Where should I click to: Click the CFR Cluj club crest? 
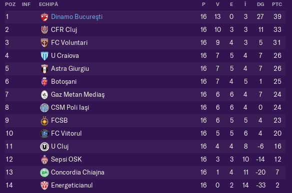click(44, 30)
